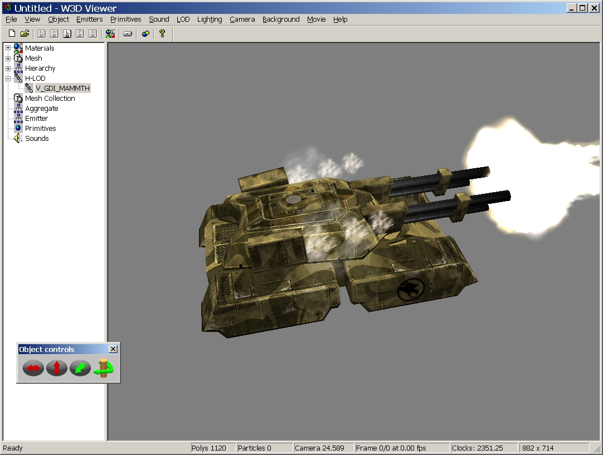The image size is (603, 455).
Task: Click the H-LOD tree icon
Action: coord(18,79)
